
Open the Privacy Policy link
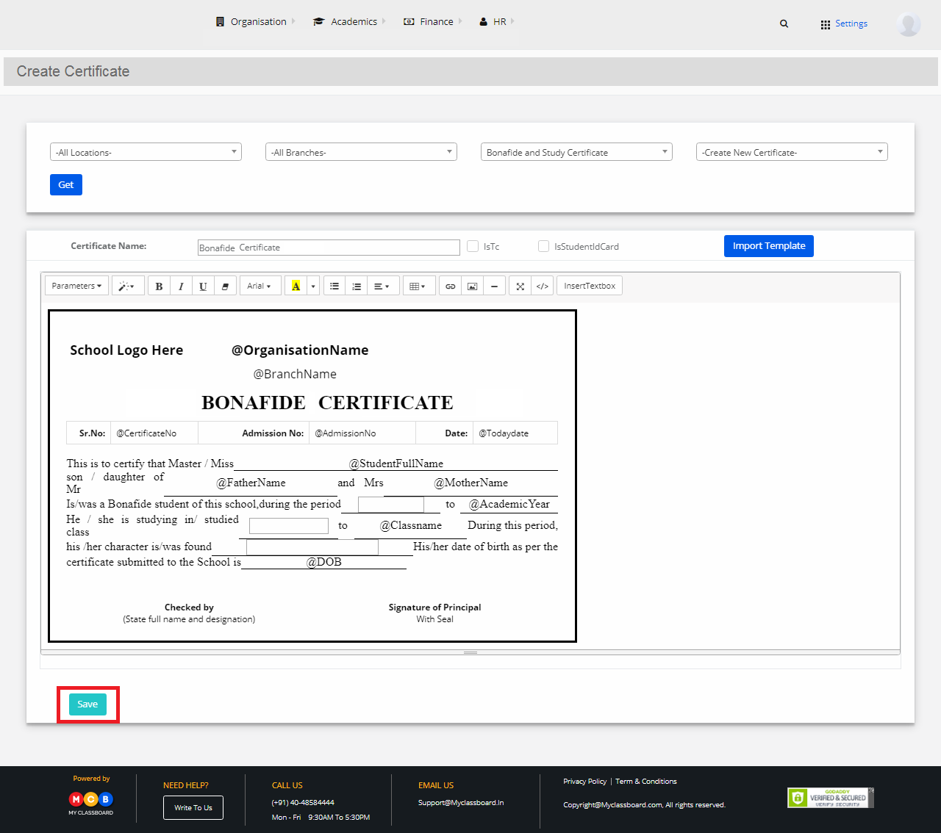tap(585, 782)
